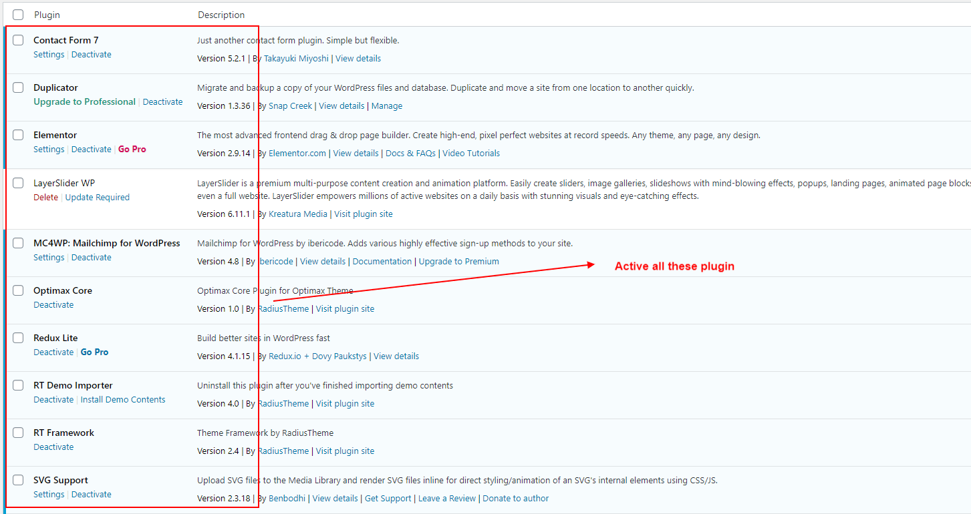
Task: Open ibericode author link
Action: pos(275,262)
